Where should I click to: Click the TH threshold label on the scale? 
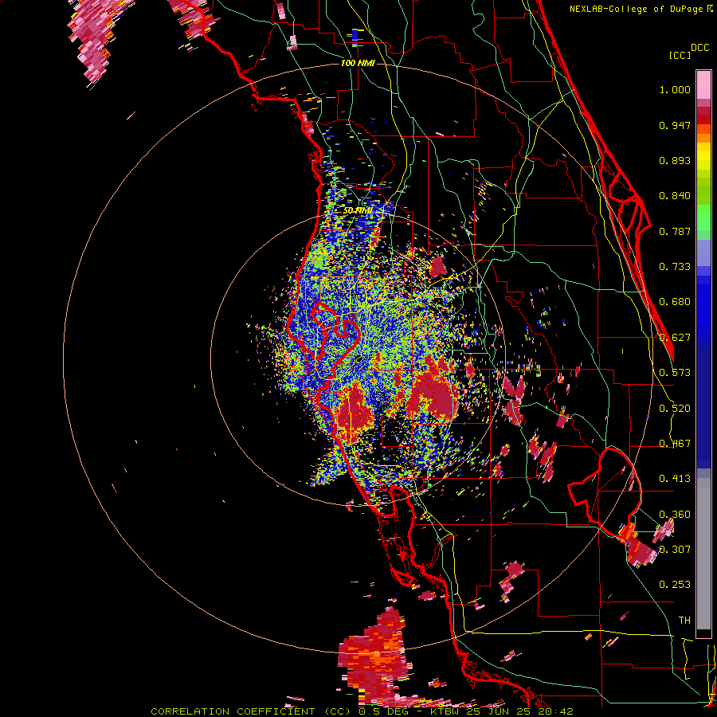684,621
